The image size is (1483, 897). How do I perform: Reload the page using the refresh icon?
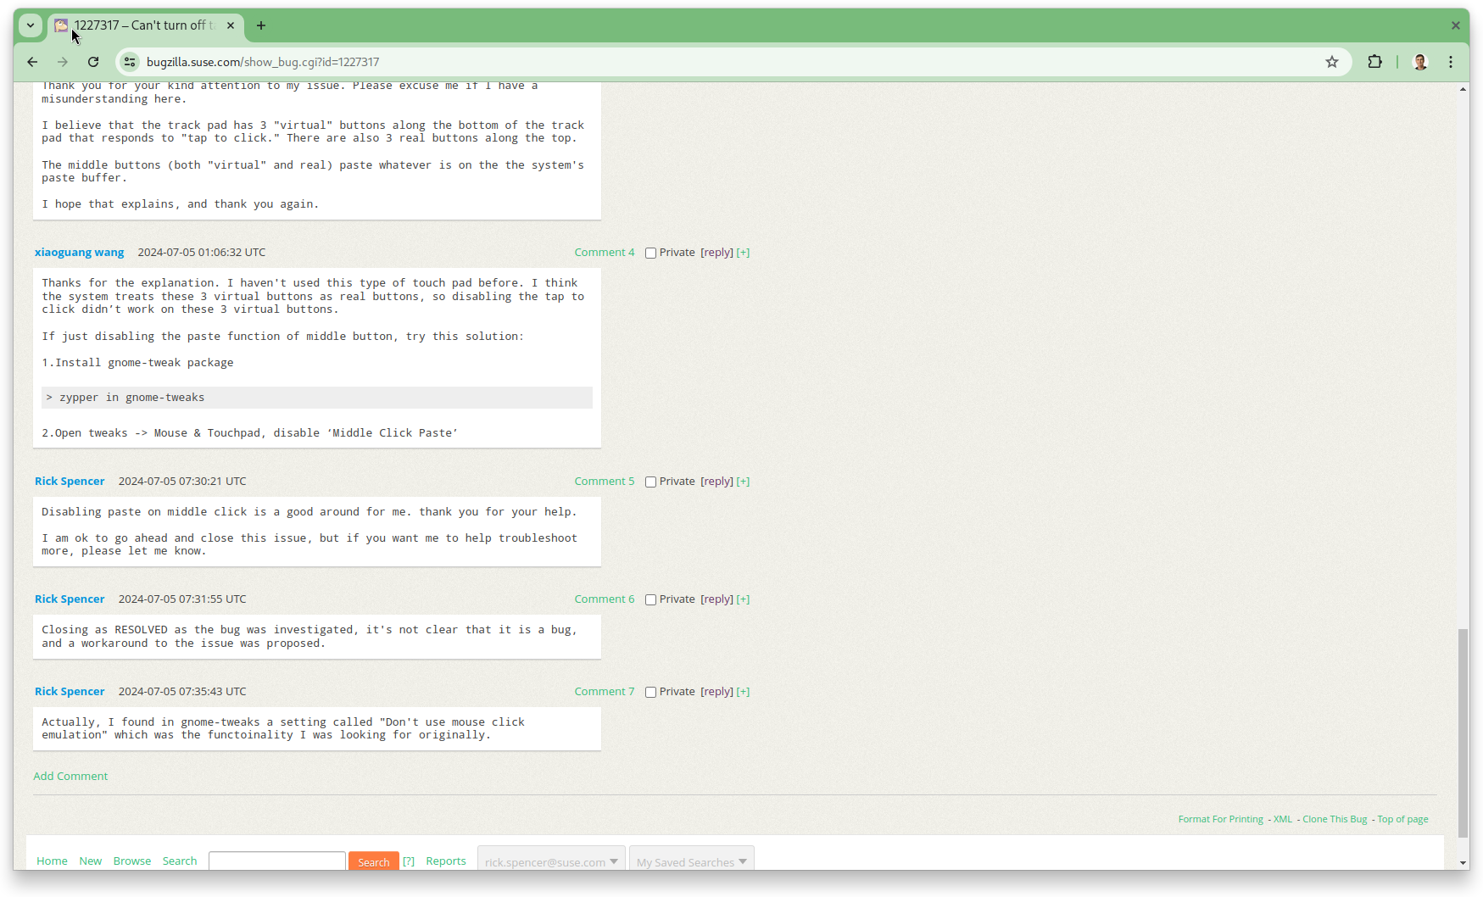coord(93,62)
